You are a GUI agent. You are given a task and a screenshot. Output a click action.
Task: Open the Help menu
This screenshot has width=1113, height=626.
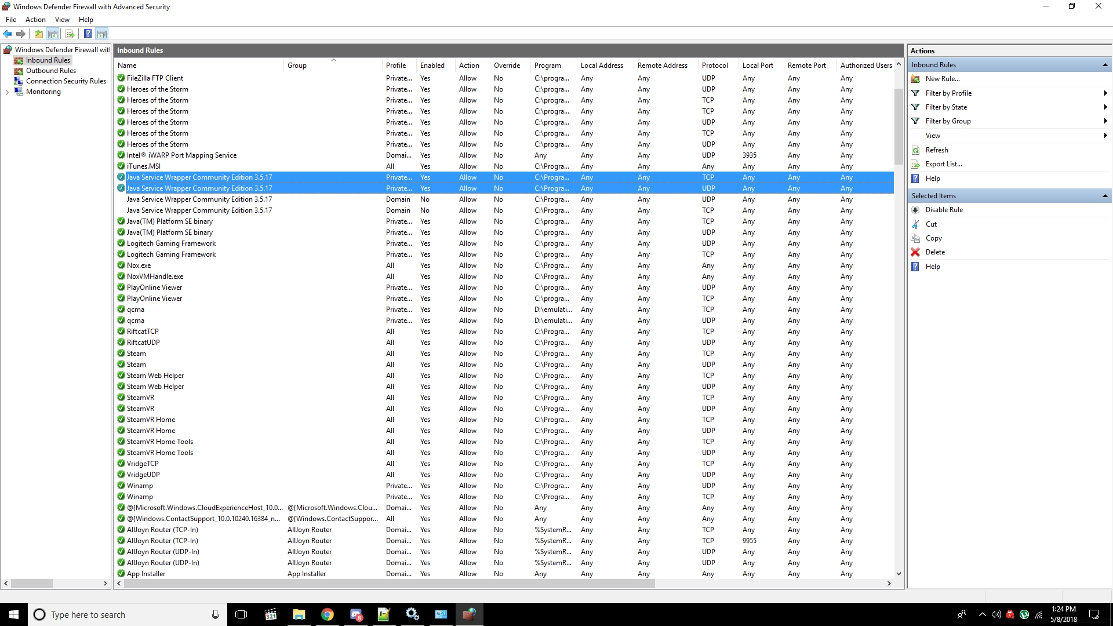tap(86, 20)
